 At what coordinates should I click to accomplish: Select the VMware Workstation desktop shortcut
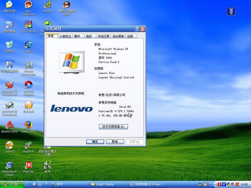tap(29, 68)
